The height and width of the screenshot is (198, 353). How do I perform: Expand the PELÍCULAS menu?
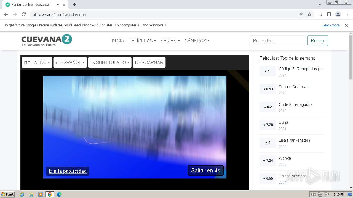(x=142, y=41)
